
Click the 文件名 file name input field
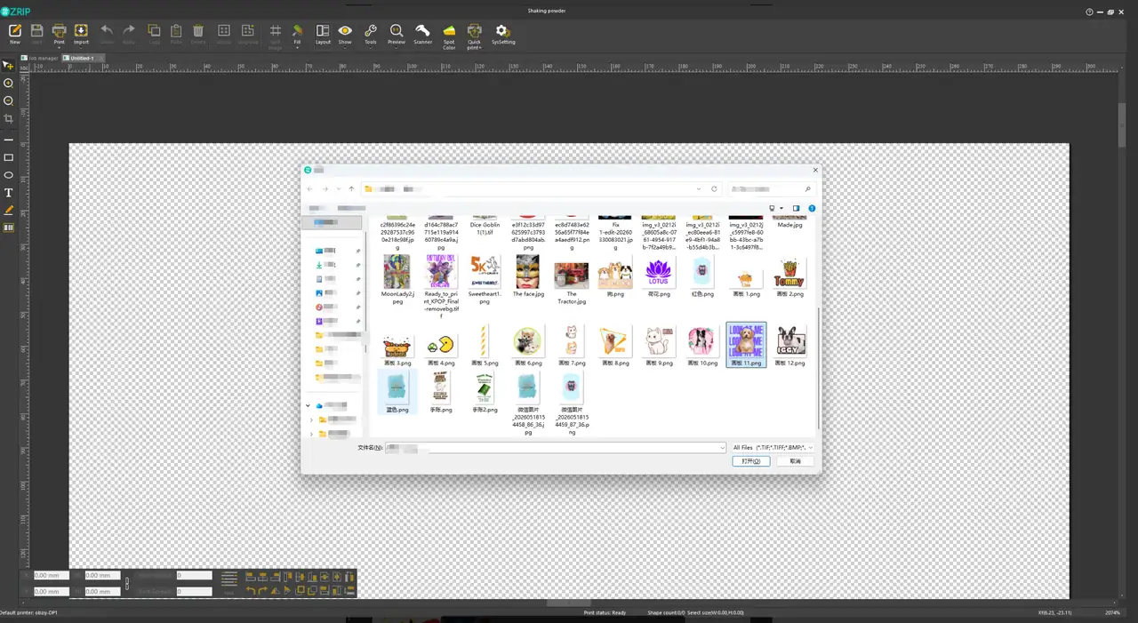556,448
